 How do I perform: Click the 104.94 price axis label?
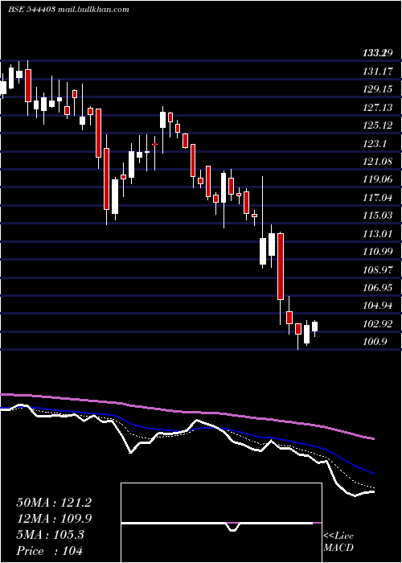point(378,306)
